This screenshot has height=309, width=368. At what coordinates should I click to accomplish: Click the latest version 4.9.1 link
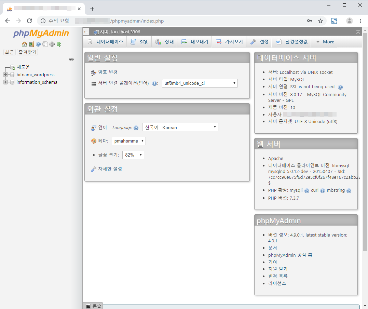click(273, 241)
